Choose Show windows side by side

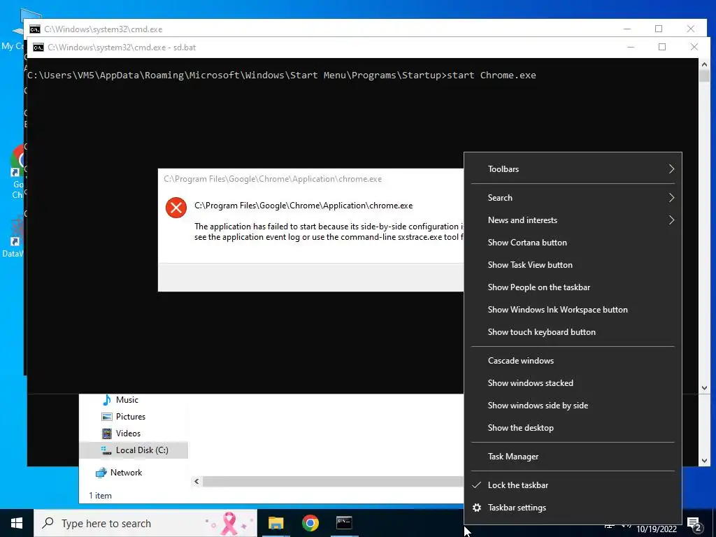[x=573, y=406]
